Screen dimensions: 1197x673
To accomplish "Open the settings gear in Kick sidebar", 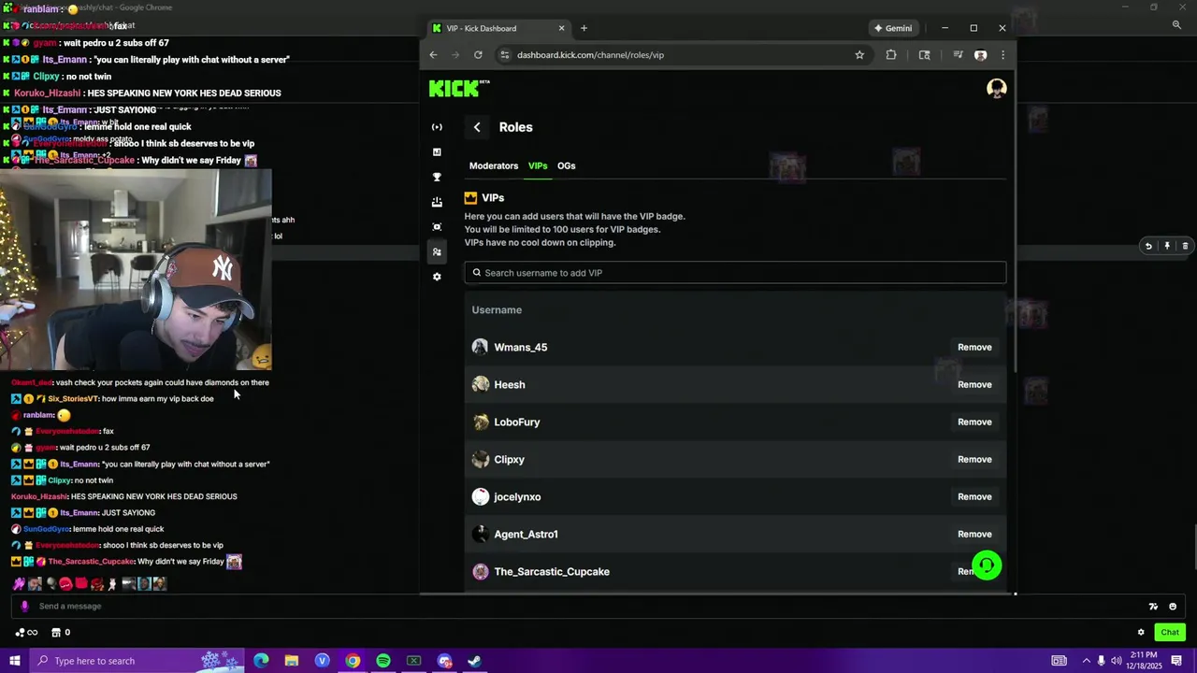I will coord(437,277).
